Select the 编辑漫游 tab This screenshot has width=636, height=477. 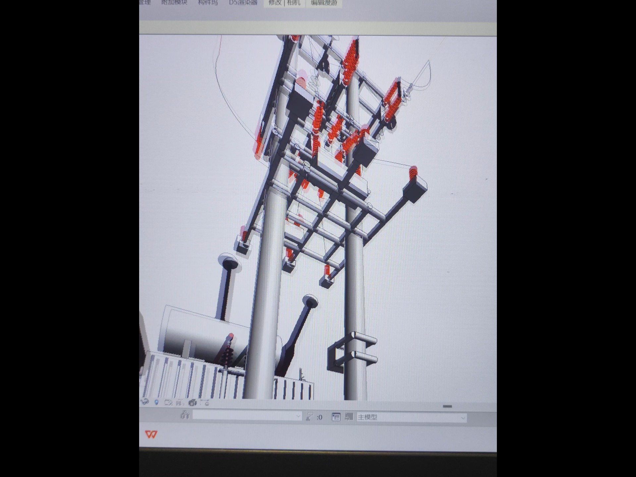(x=324, y=3)
